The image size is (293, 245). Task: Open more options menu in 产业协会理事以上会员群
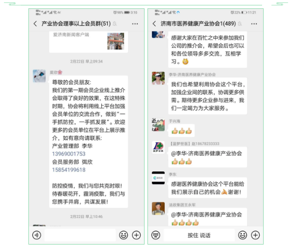[x=135, y=24]
